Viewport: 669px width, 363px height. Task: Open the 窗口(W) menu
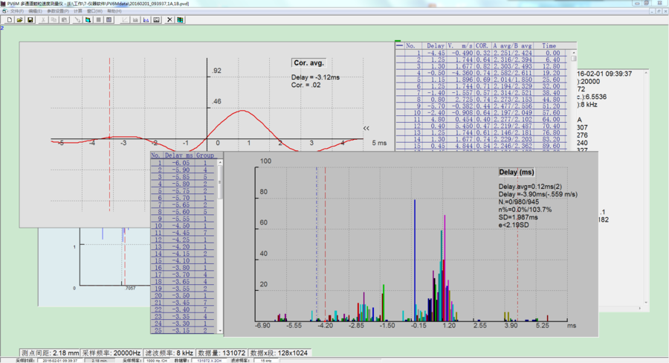click(x=94, y=11)
